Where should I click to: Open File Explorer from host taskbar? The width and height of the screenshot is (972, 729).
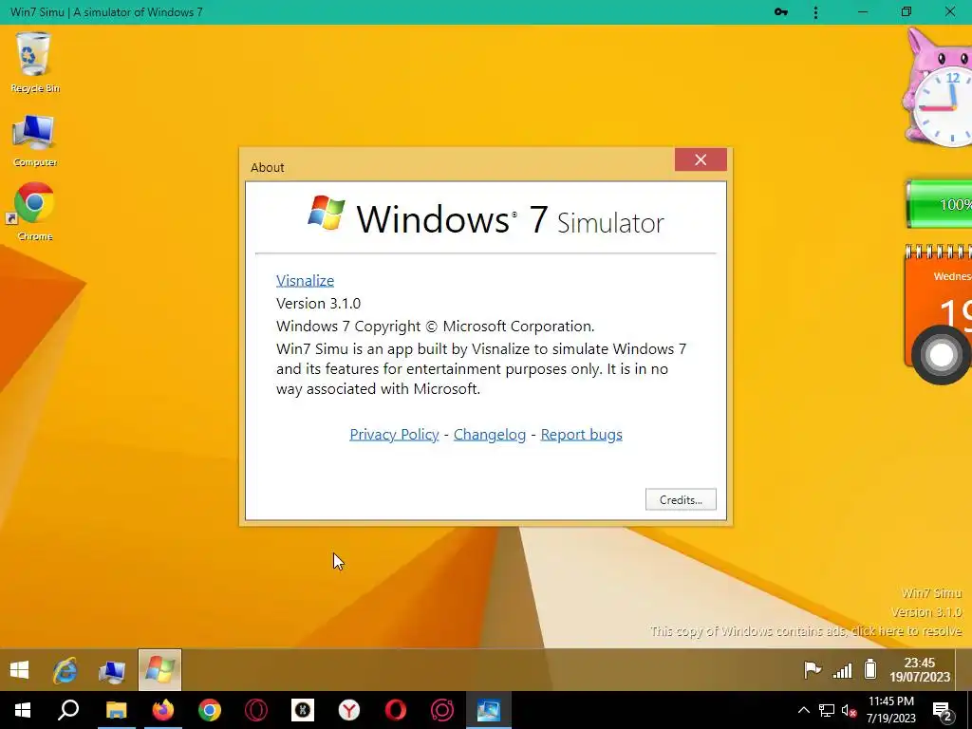[x=116, y=710]
